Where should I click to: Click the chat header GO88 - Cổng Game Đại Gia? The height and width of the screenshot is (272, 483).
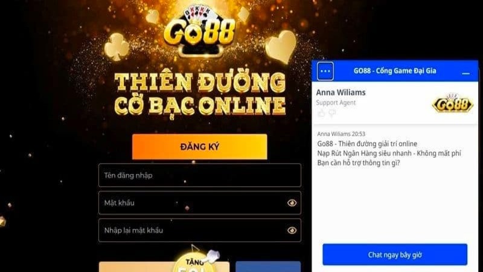pyautogui.click(x=395, y=71)
